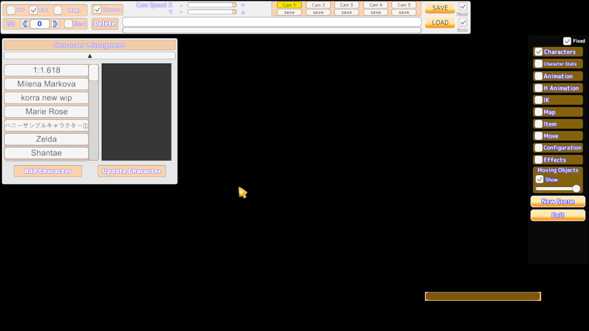Click the BG next arrow icon
The width and height of the screenshot is (589, 331).
click(x=55, y=24)
